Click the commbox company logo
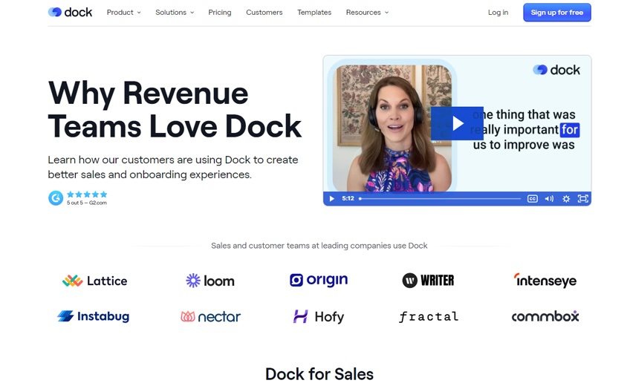 click(545, 316)
